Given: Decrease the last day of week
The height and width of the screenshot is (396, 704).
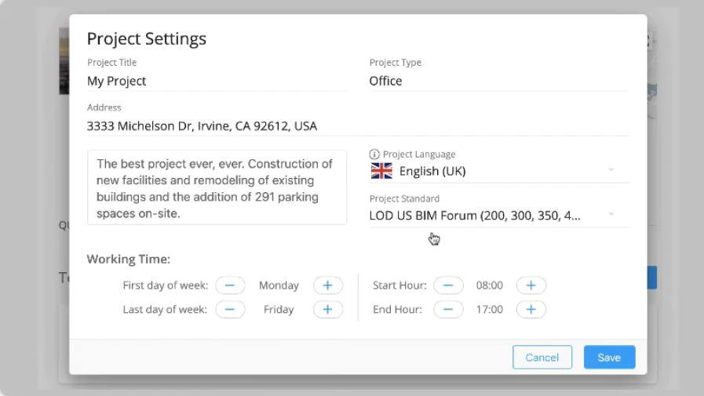Looking at the screenshot, I should (230, 310).
